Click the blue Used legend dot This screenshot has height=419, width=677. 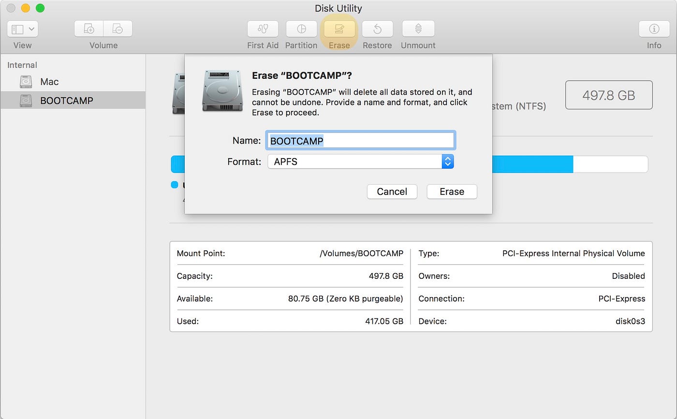(x=174, y=185)
